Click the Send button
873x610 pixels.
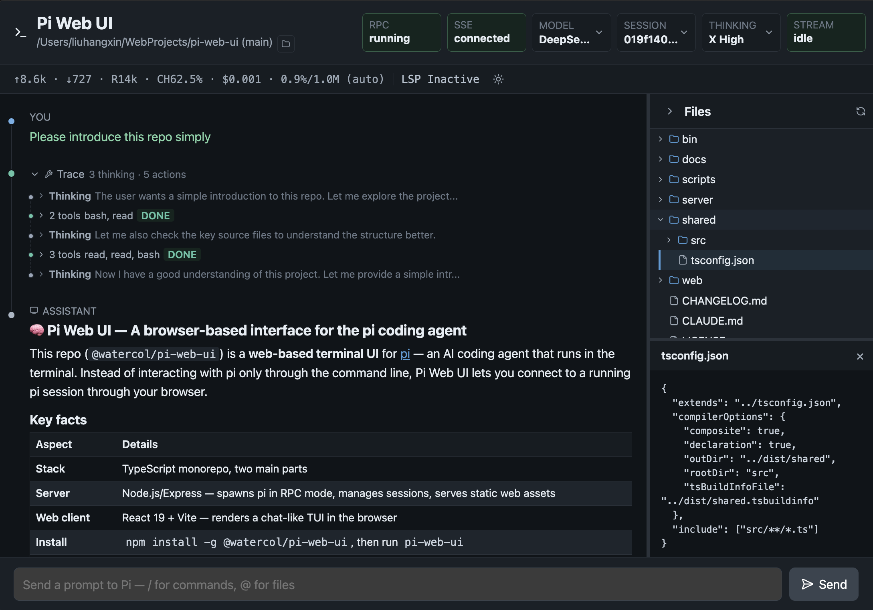(x=824, y=584)
